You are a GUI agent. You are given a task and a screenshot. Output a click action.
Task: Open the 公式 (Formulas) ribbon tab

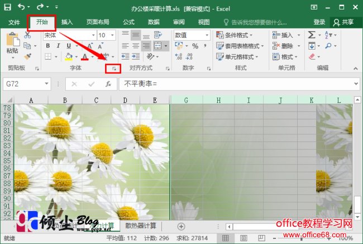tap(128, 22)
